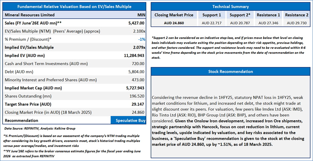This screenshot has height=161, width=313.
Task: Select the 'Shares Outstanding (mn)' label
Action: 28,96
